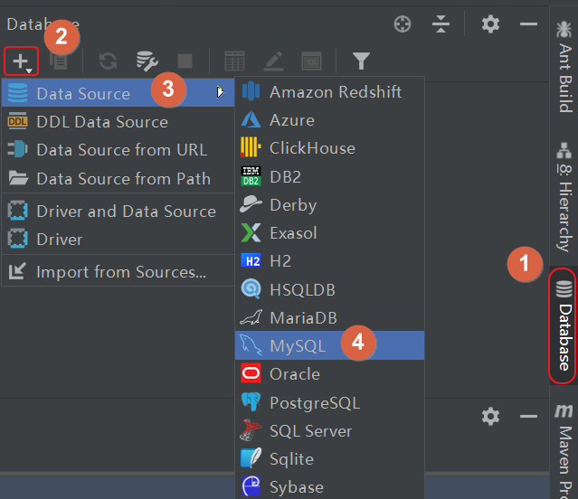Open Database panel settings gear

(x=490, y=24)
